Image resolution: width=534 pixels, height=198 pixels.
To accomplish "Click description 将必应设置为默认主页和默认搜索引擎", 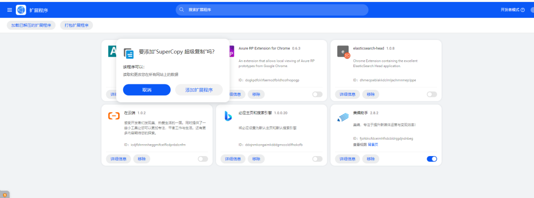I will pyautogui.click(x=267, y=128).
